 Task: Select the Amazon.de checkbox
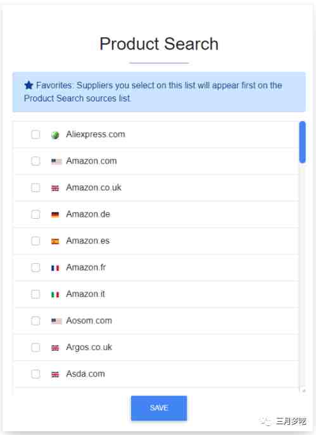[x=35, y=214]
